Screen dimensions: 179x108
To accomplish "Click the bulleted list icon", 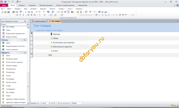I will pyautogui.click(x=114, y=15).
